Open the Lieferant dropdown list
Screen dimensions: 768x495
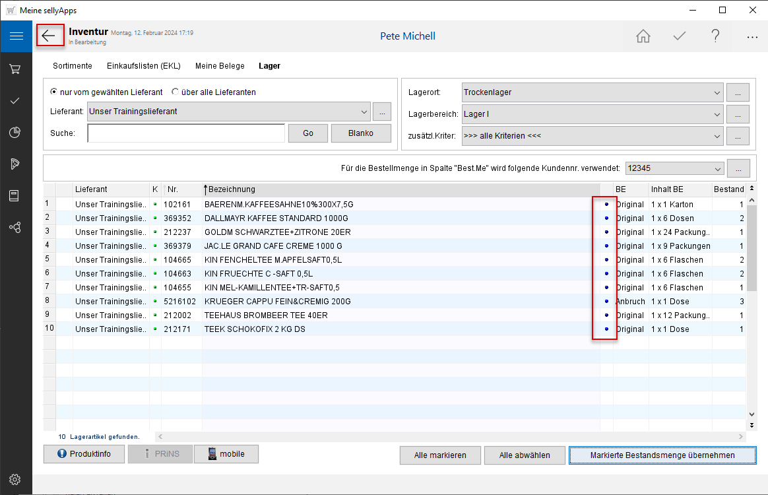coord(364,112)
